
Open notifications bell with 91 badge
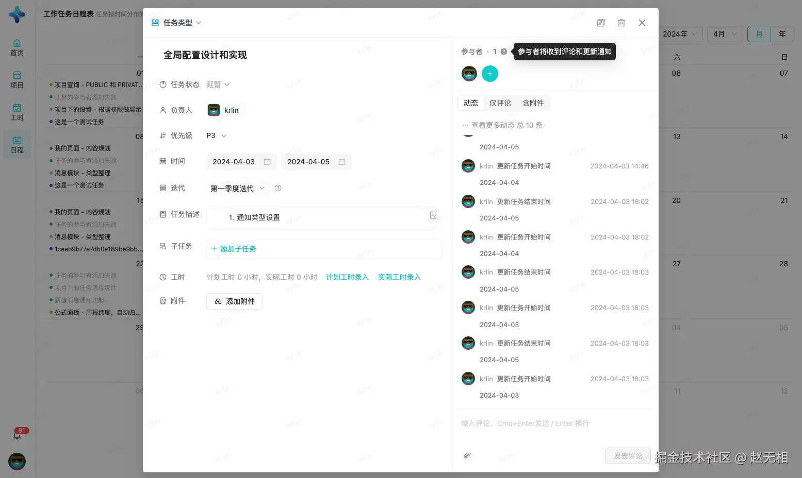[x=17, y=435]
